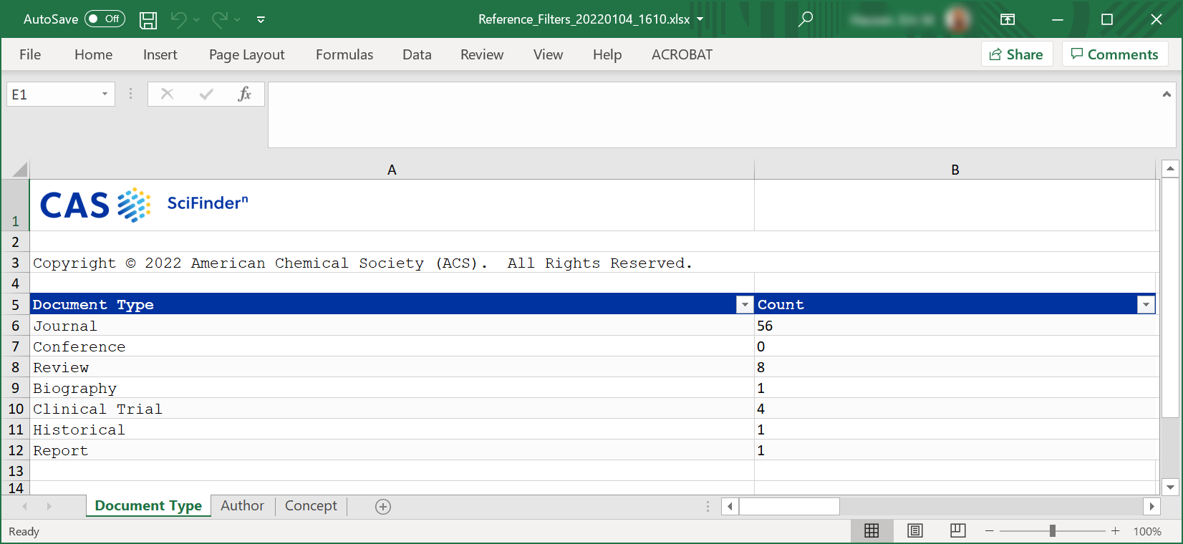Toggle the AutoSave switch
1183x544 pixels.
(105, 19)
